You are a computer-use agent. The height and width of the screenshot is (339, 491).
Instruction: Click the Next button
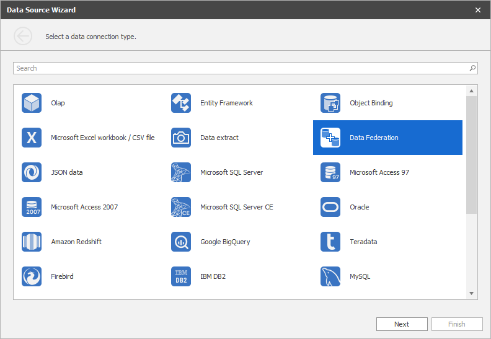click(402, 324)
